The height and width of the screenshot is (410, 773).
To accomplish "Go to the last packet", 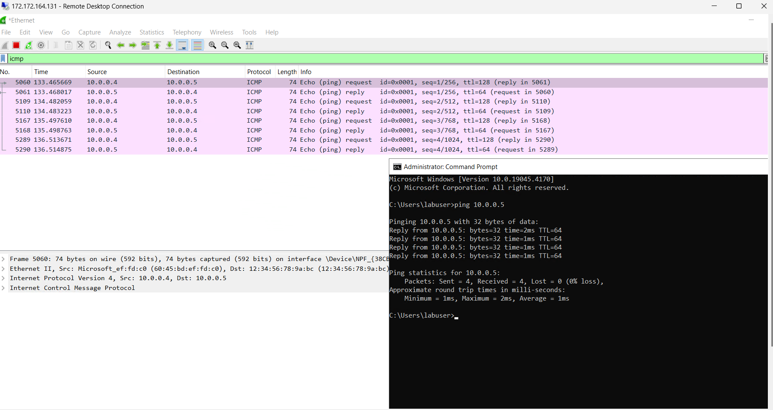I will pos(170,45).
